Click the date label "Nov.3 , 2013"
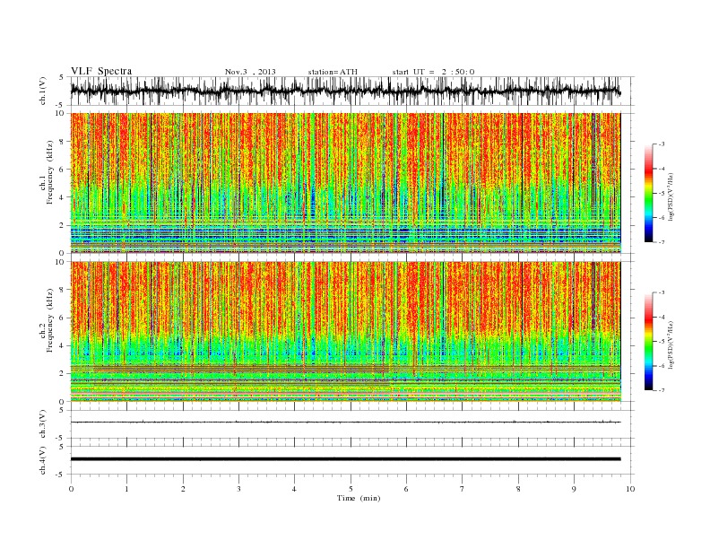This screenshot has width=710, height=549. [250, 72]
